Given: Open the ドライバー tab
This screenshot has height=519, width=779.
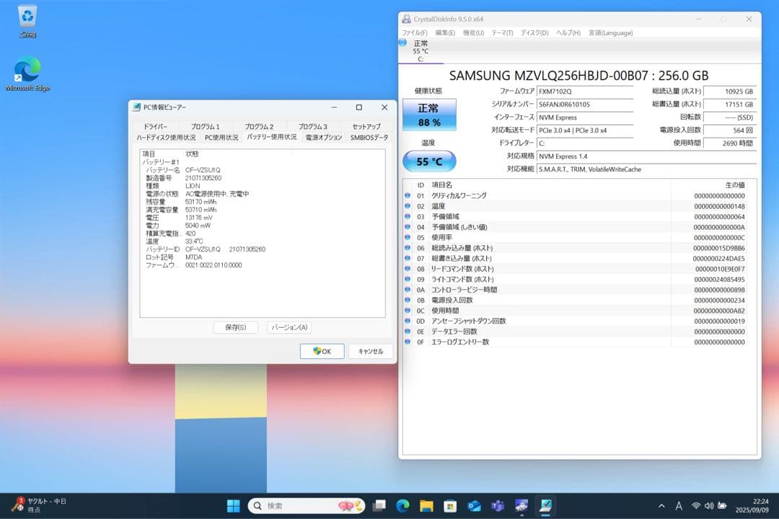Looking at the screenshot, I should (155, 127).
